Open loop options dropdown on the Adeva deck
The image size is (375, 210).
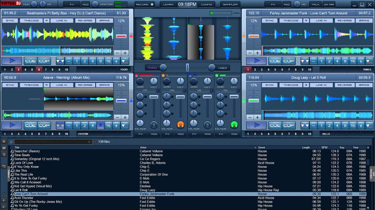coord(60,125)
